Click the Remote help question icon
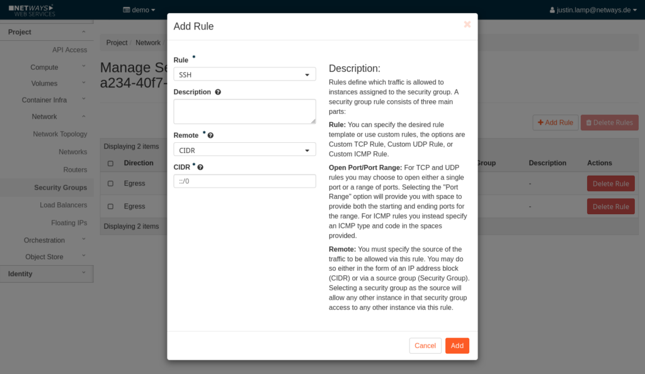645x374 pixels. point(210,135)
